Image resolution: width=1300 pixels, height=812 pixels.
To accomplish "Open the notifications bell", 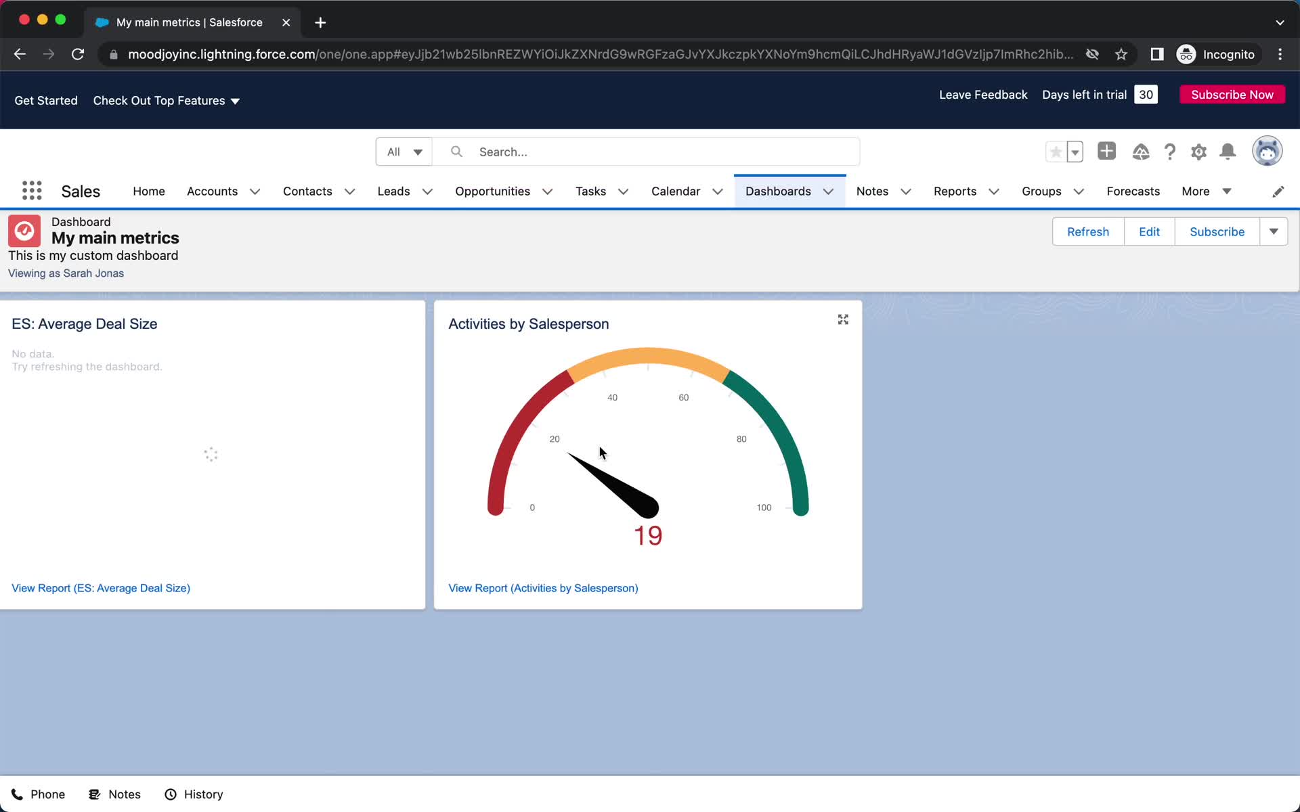I will pyautogui.click(x=1228, y=152).
